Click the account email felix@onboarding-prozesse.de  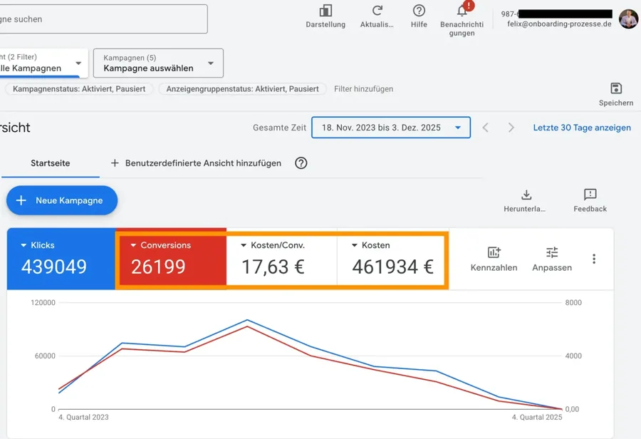pyautogui.click(x=559, y=24)
